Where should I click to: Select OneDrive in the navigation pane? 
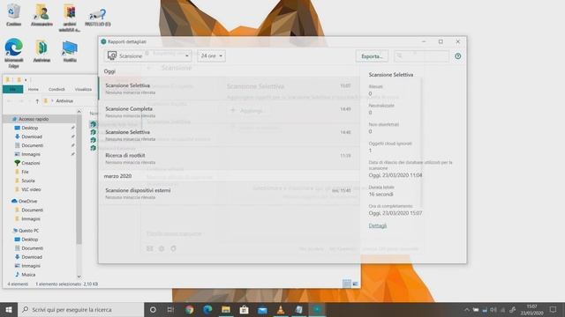[x=27, y=202]
